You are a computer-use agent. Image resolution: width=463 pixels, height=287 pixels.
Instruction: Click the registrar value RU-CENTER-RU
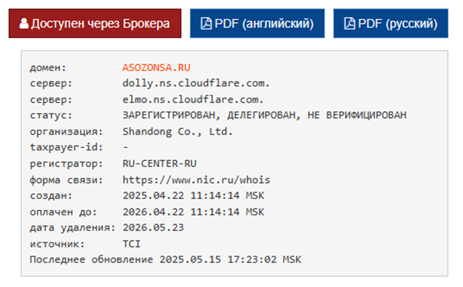coord(160,164)
